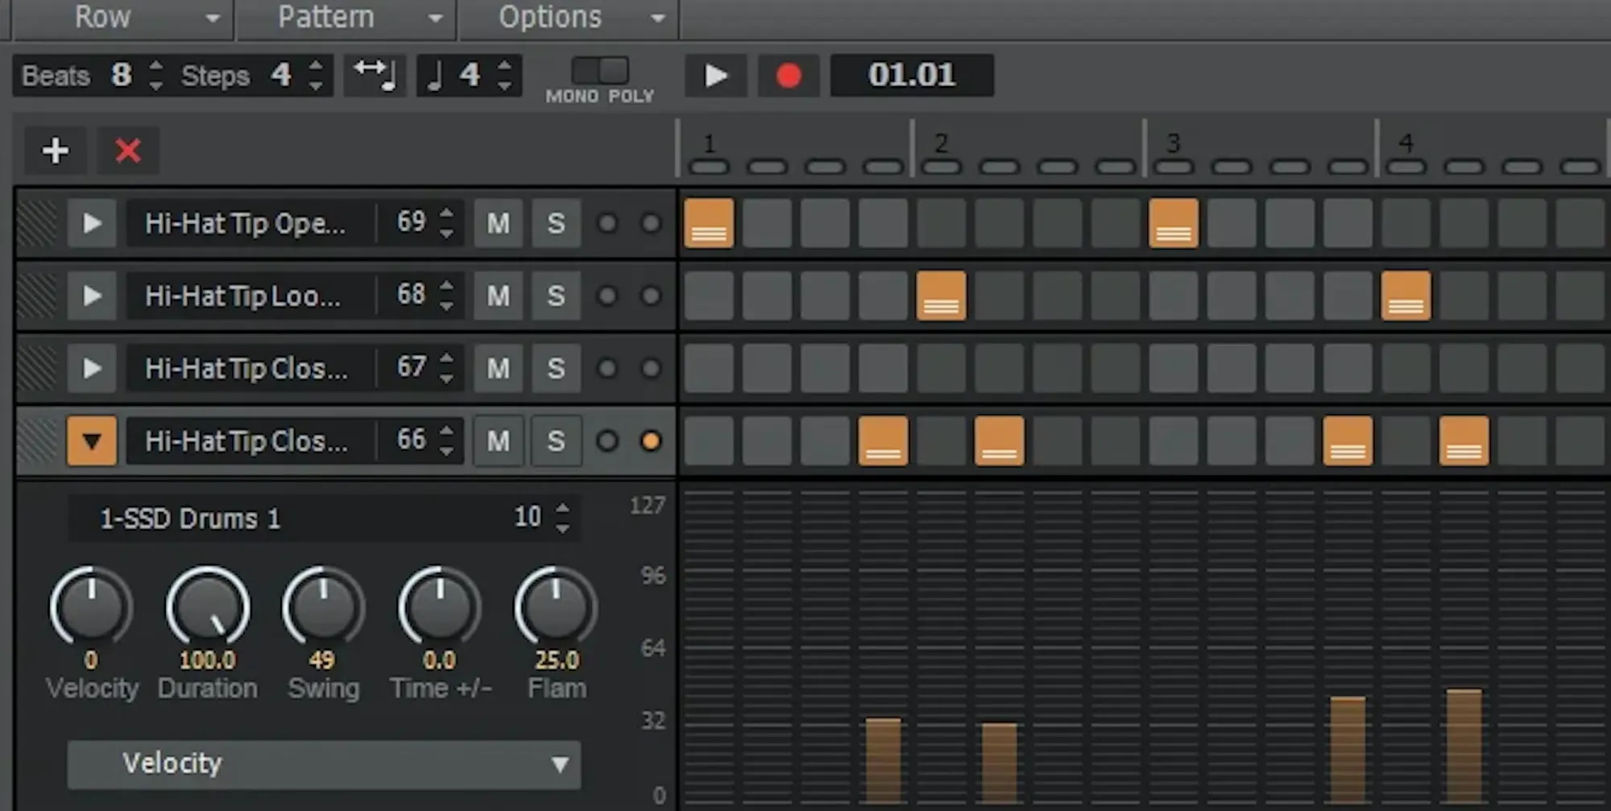Image resolution: width=1611 pixels, height=811 pixels.
Task: Open the Pattern menu
Action: pos(345,18)
